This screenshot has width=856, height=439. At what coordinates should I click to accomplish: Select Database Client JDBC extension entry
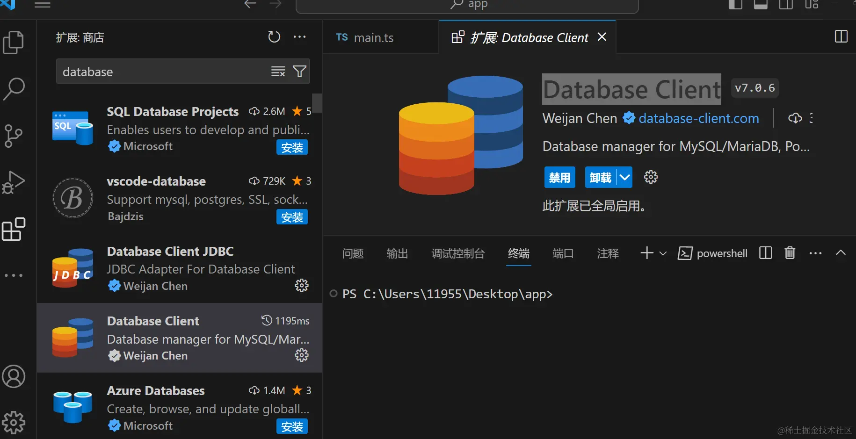pyautogui.click(x=179, y=268)
